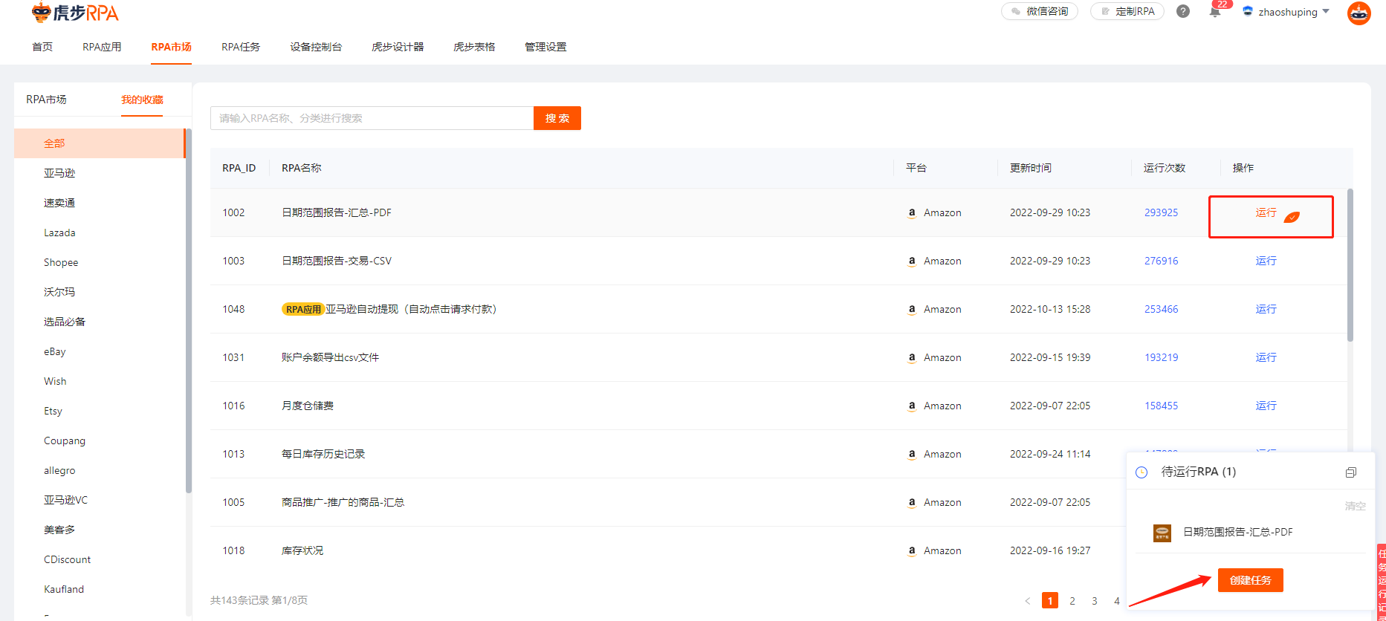Click the 创建任务 button
The height and width of the screenshot is (621, 1386).
pos(1250,580)
